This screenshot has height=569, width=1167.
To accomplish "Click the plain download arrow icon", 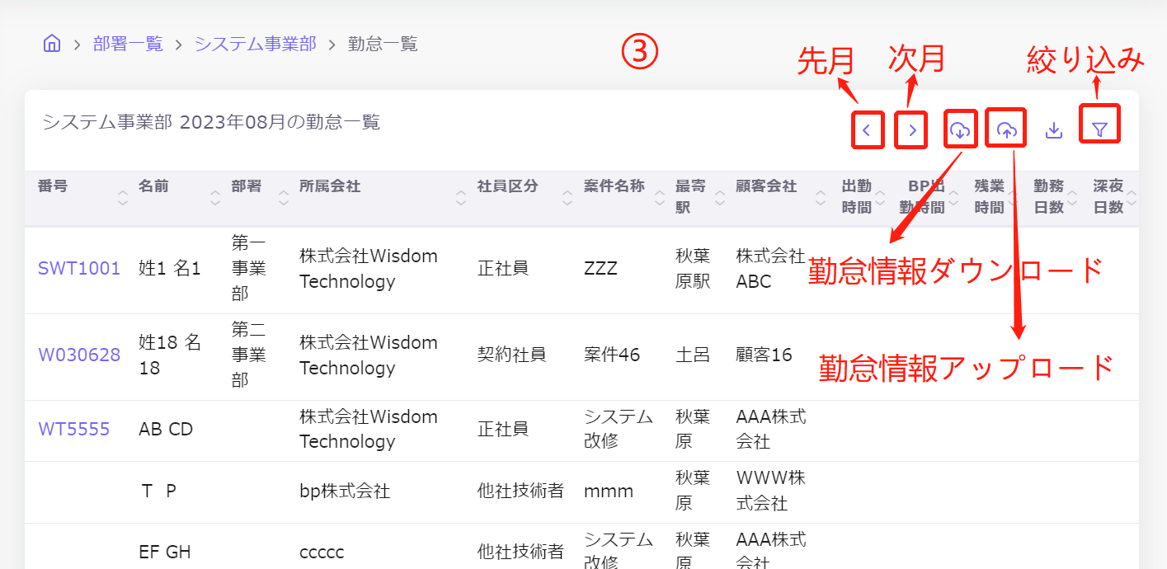I will pos(1053,130).
